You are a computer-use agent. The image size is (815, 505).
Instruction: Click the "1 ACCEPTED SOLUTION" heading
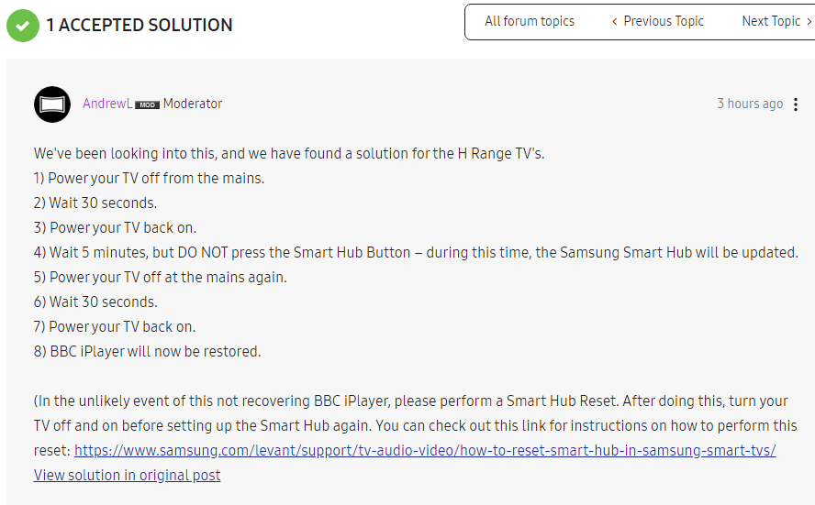(140, 25)
